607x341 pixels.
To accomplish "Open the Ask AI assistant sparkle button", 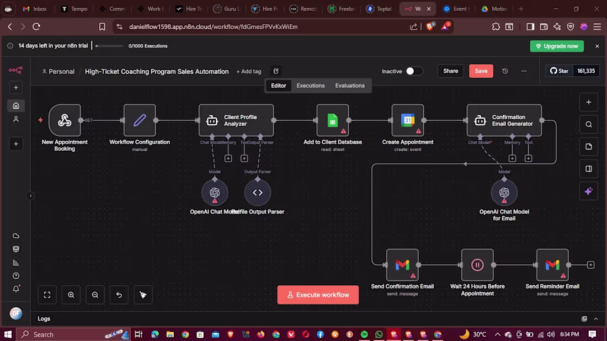I will coord(589,191).
